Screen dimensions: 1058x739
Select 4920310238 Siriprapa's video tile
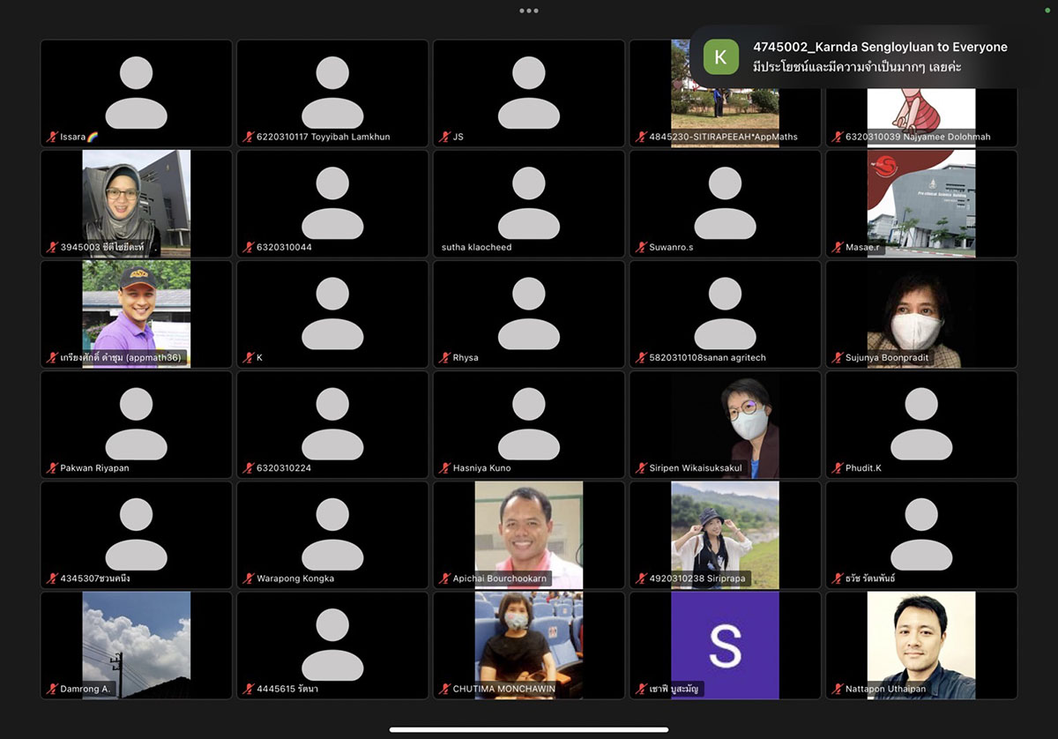[725, 534]
